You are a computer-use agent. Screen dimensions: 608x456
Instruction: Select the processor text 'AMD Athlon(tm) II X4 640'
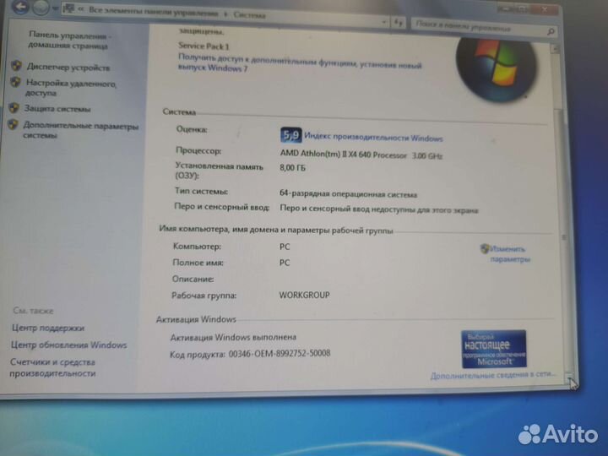coord(326,154)
